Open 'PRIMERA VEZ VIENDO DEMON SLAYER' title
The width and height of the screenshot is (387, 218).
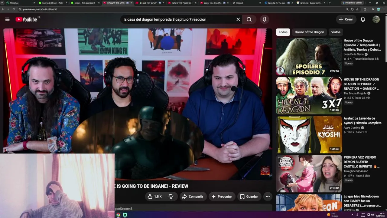pos(361,162)
